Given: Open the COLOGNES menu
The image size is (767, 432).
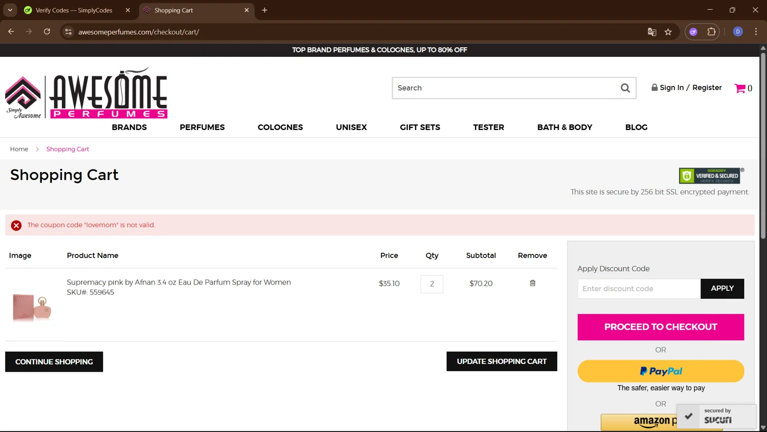Looking at the screenshot, I should pyautogui.click(x=280, y=127).
